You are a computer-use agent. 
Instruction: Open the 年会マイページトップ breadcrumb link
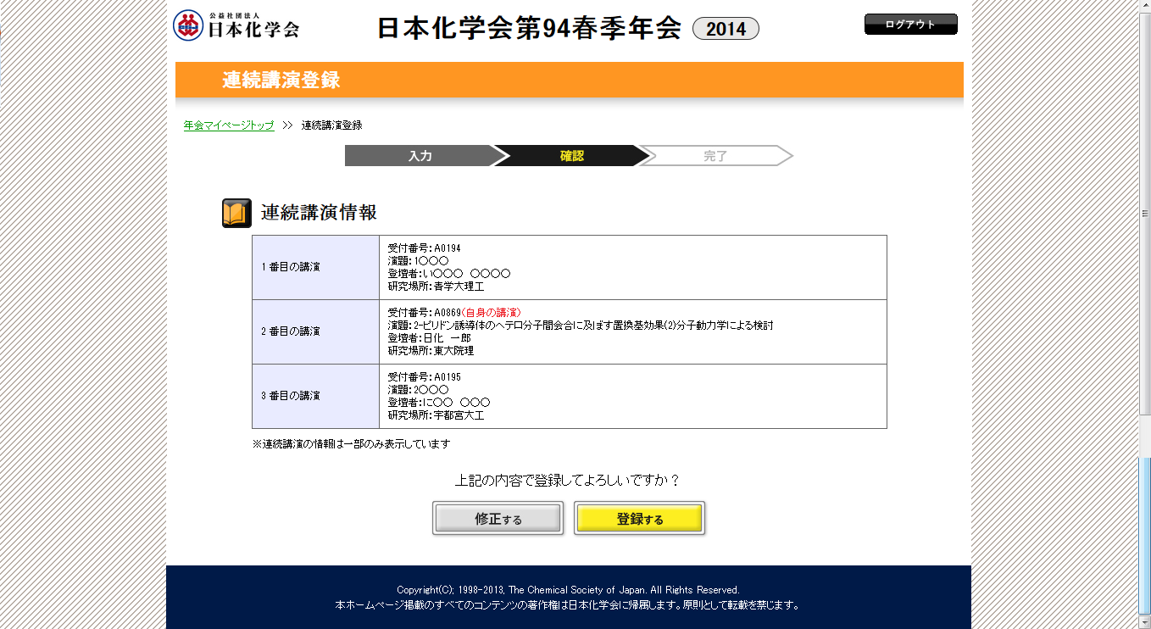click(229, 125)
